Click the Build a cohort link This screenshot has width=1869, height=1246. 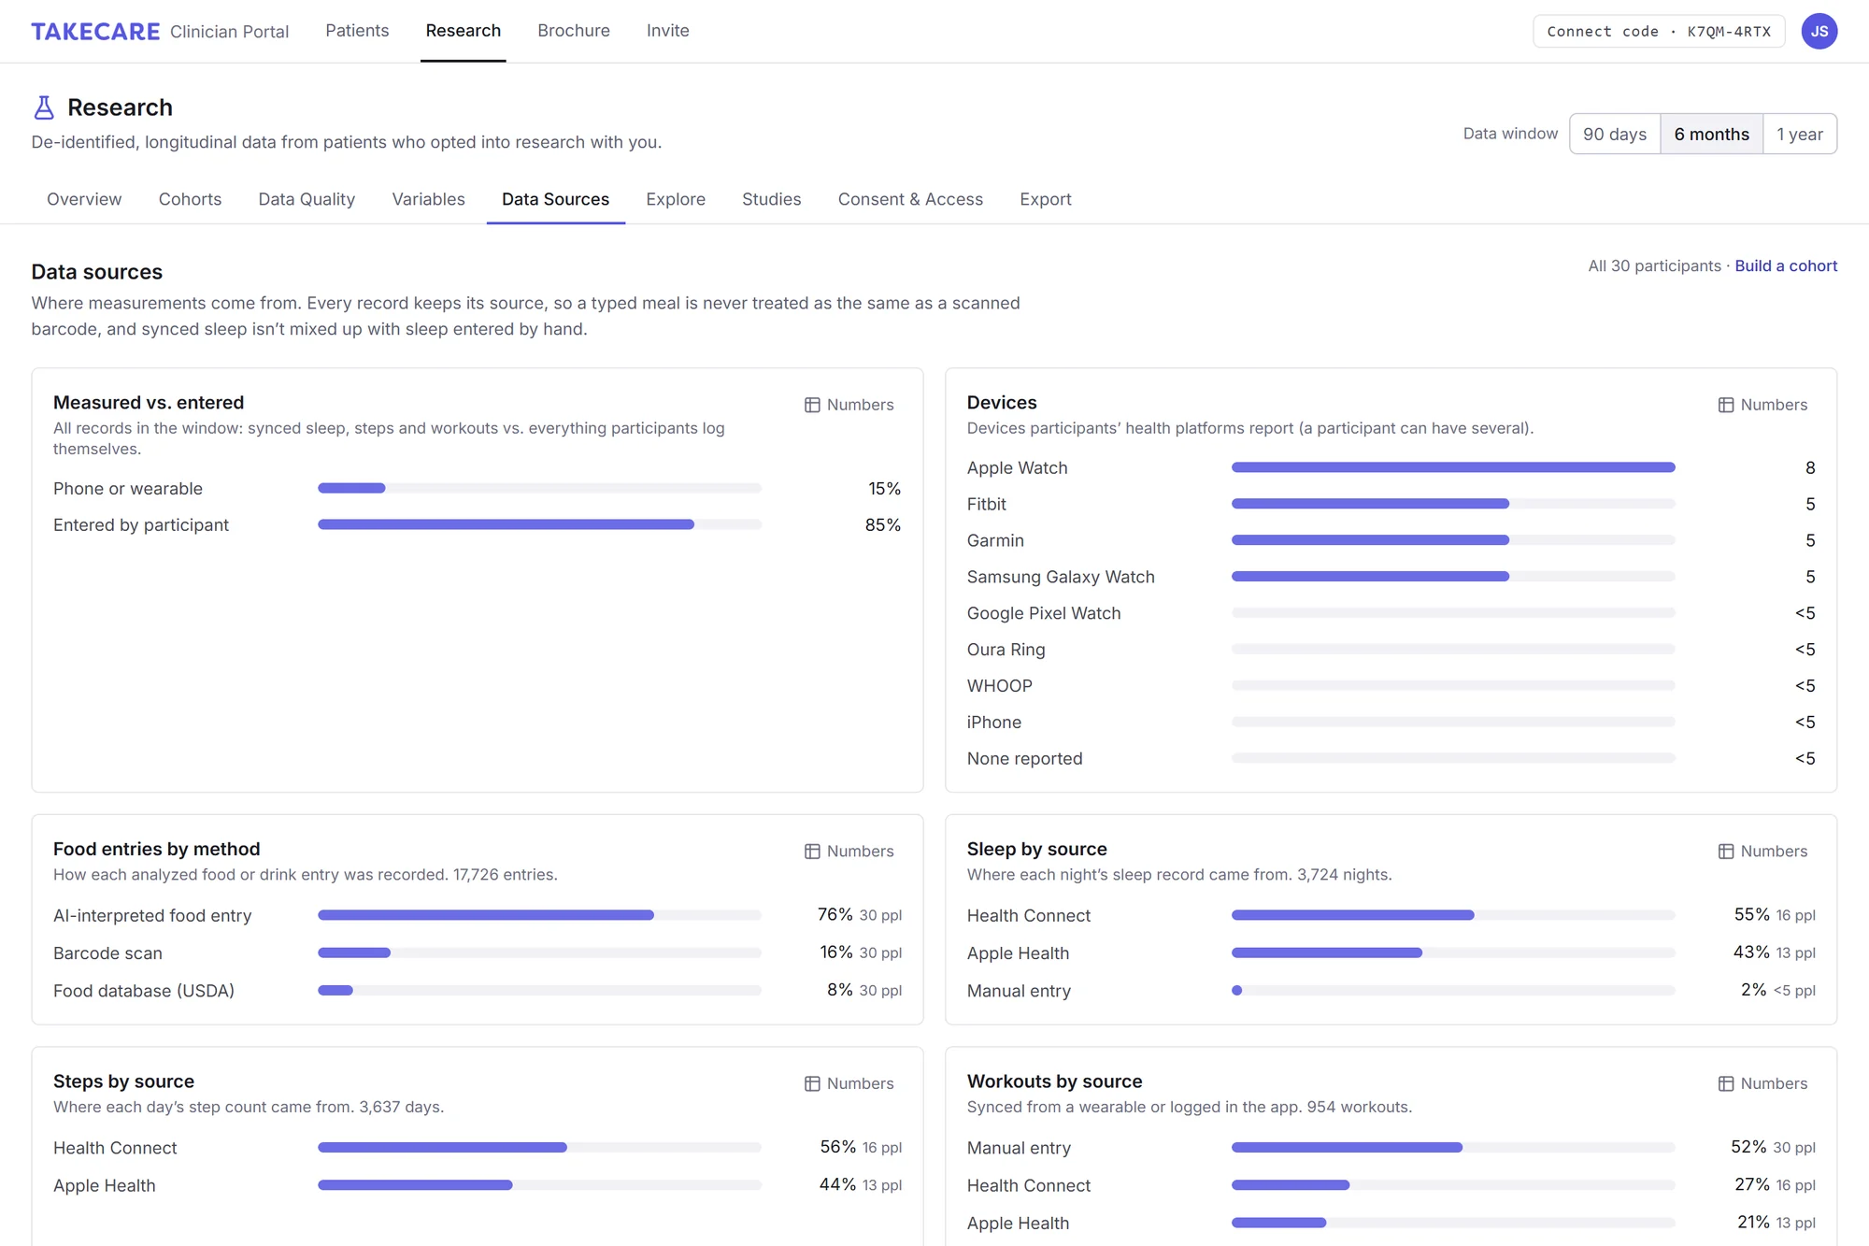click(1786, 265)
